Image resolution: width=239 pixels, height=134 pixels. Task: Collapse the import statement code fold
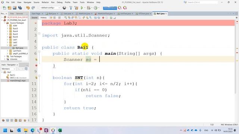click(39, 33)
